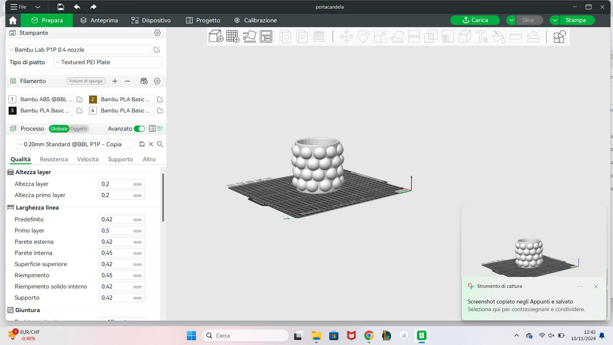
Task: Add a filament with plus icon
Action: tap(114, 81)
